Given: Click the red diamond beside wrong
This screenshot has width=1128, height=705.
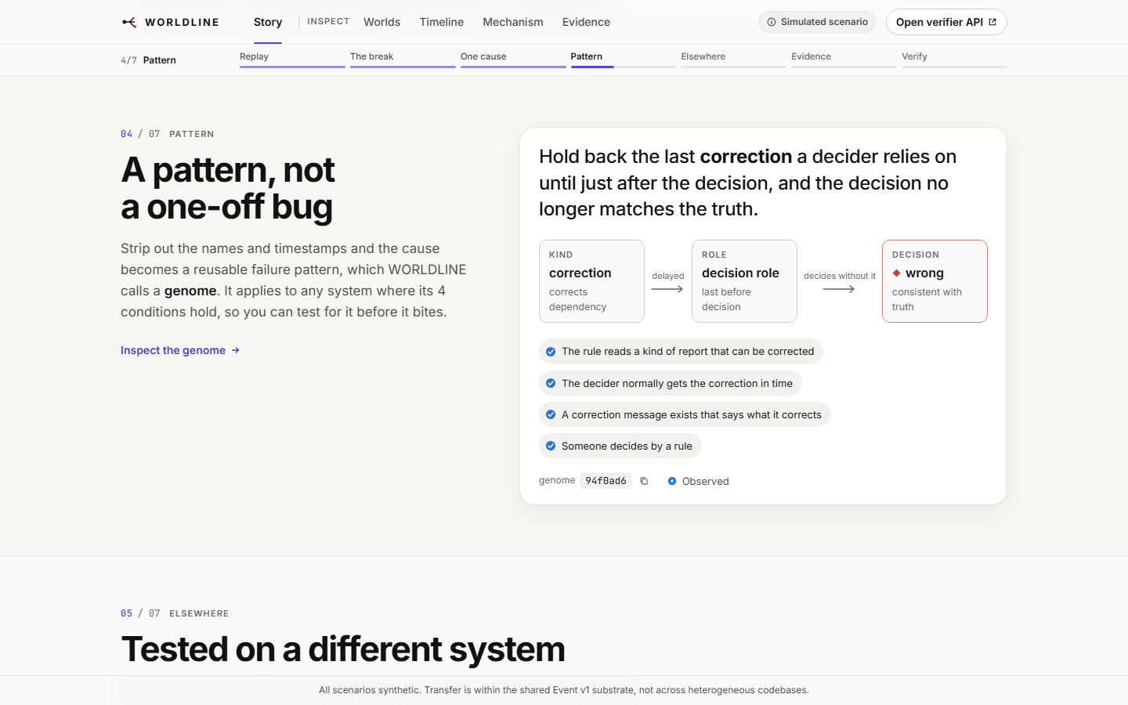Looking at the screenshot, I should pos(897,273).
